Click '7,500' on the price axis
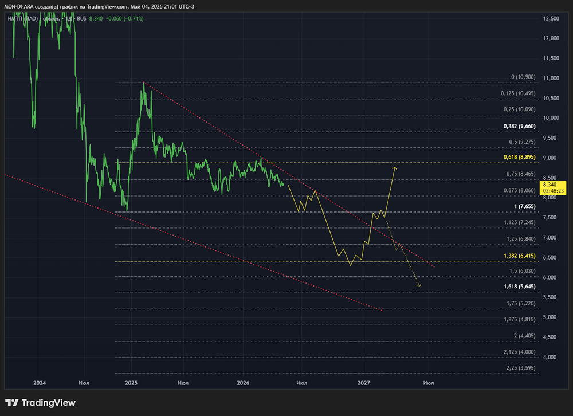Screen dimensions: 573x416 [x=550, y=218]
